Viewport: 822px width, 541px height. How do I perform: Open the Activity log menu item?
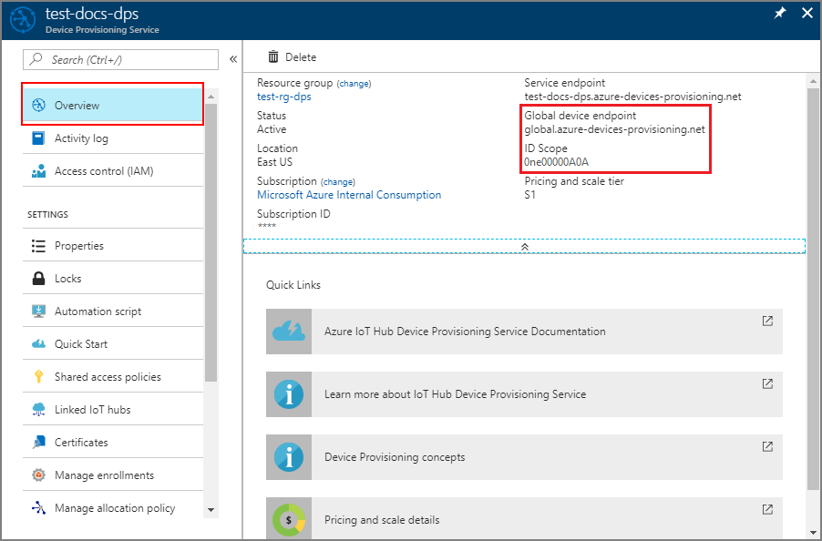[x=81, y=138]
